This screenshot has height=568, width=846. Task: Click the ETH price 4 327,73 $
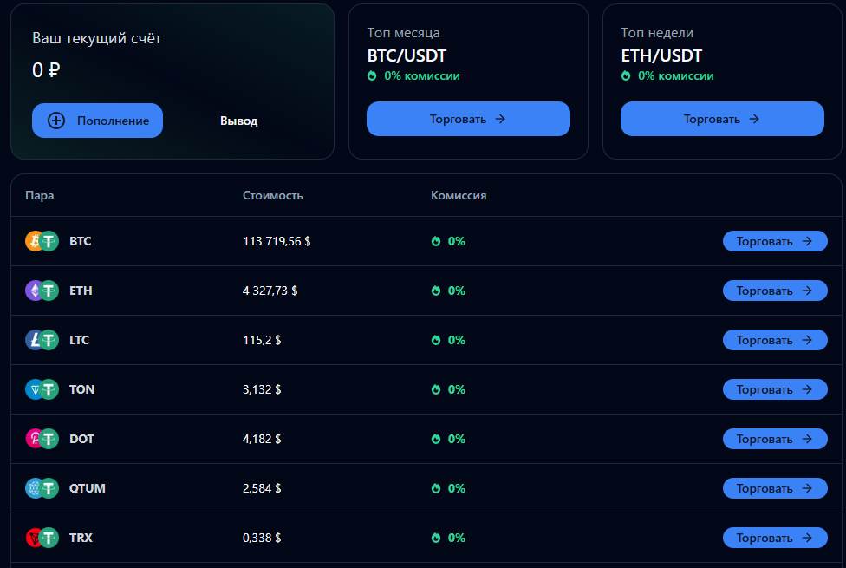(270, 291)
